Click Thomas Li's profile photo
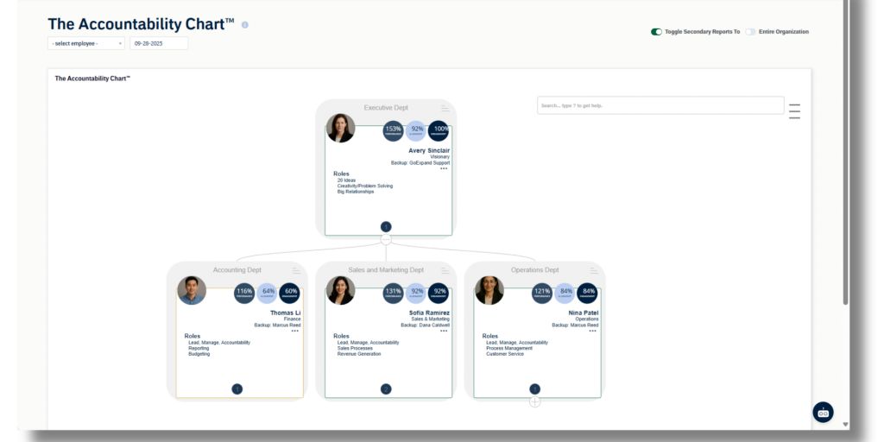This screenshot has width=884, height=442. pos(192,290)
